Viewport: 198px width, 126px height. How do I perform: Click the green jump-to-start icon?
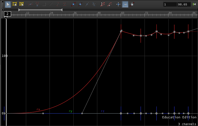pos(194,5)
